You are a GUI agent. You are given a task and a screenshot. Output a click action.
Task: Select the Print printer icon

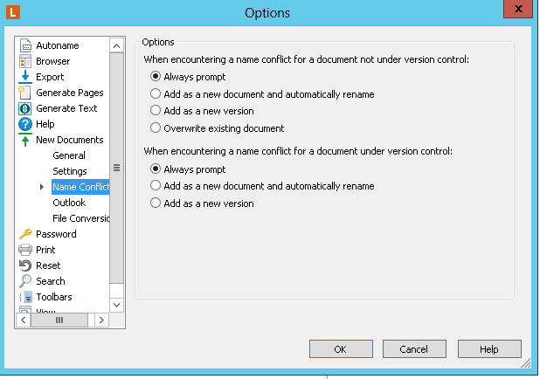[25, 250]
